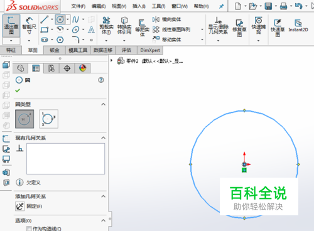Switch to the DimXpert tab
This screenshot has height=231, width=314.
click(150, 50)
